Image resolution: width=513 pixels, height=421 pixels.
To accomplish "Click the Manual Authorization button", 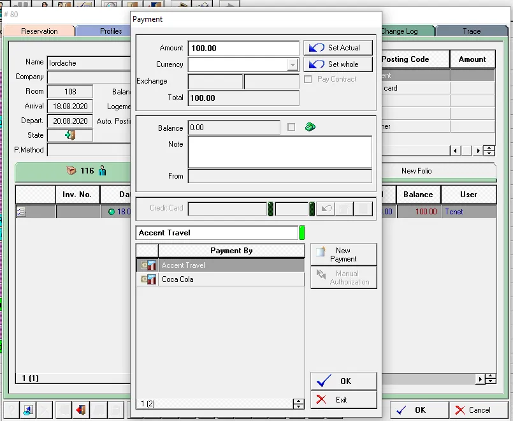I will click(343, 277).
